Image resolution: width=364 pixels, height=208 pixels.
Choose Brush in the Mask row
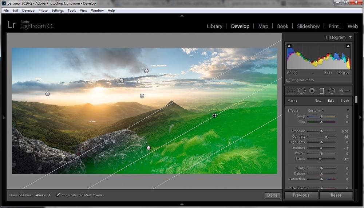pos(345,101)
